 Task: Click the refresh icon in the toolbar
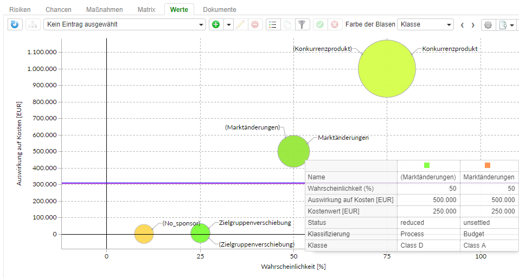(15, 24)
